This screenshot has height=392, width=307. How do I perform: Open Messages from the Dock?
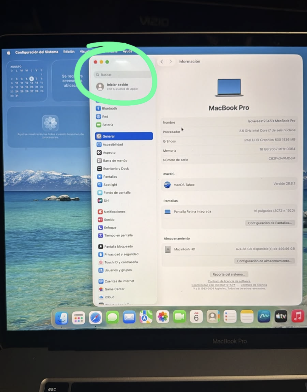(x=112, y=318)
